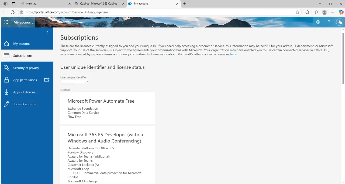Open the Copilot sidebar icon in Edge
Viewport: 345px width, 184px height.
(x=341, y=12)
